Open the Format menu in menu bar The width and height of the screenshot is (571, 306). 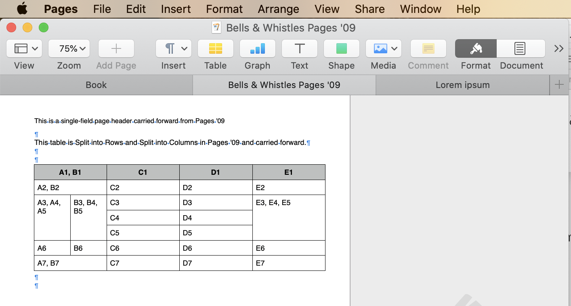[225, 9]
